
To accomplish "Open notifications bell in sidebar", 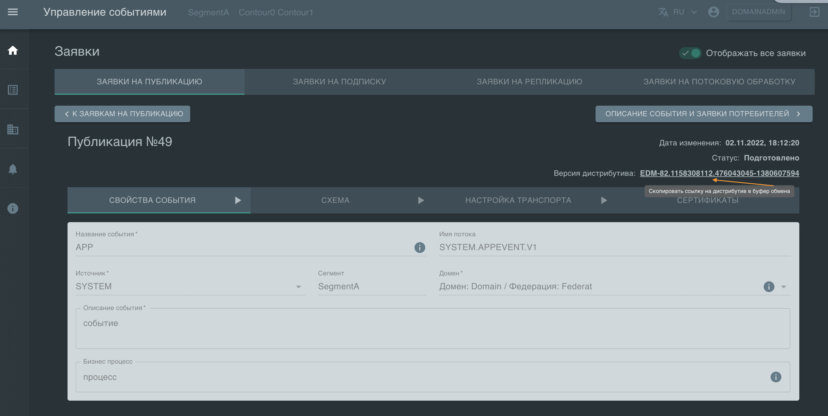I will [x=13, y=169].
